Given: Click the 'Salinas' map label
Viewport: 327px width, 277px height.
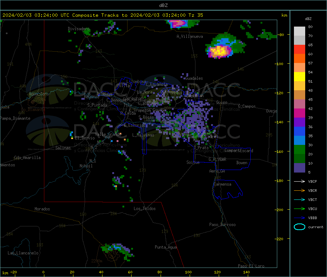Looking at the screenshot, I should [x=63, y=148].
